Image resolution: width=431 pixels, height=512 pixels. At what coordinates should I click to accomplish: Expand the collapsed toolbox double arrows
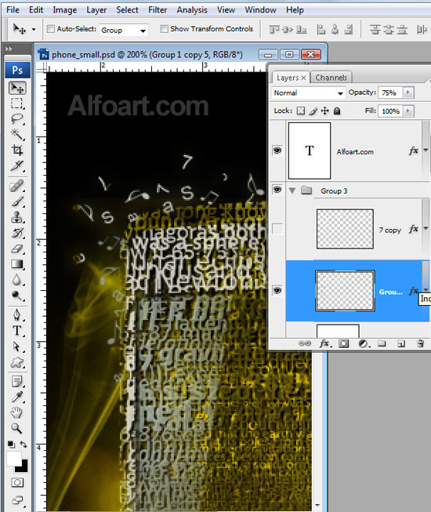click(x=9, y=49)
